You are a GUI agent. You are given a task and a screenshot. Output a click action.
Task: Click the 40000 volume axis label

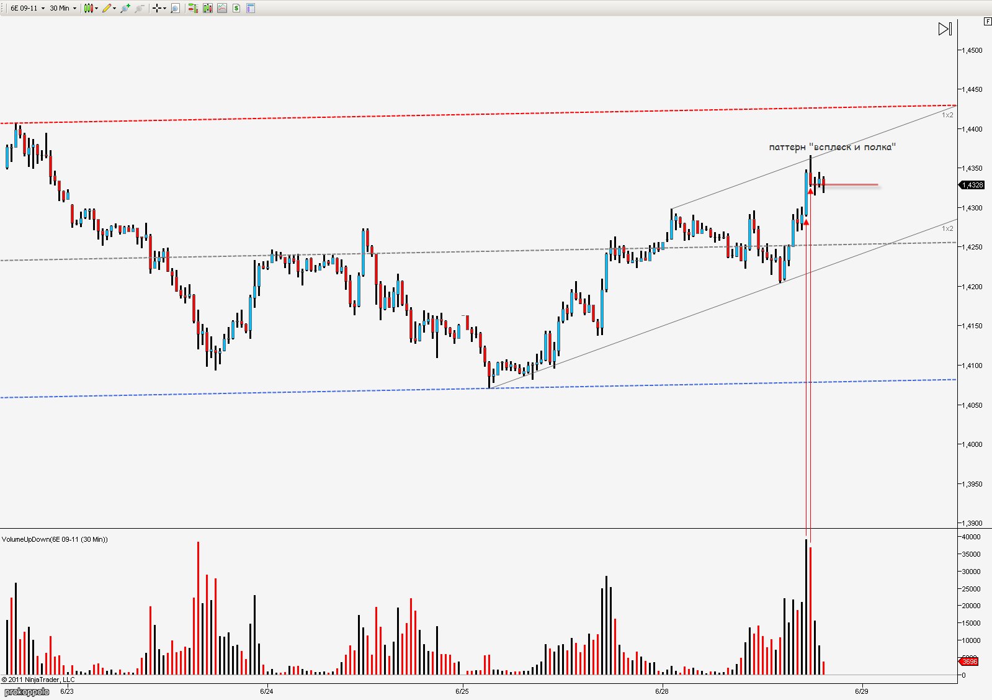tap(971, 537)
